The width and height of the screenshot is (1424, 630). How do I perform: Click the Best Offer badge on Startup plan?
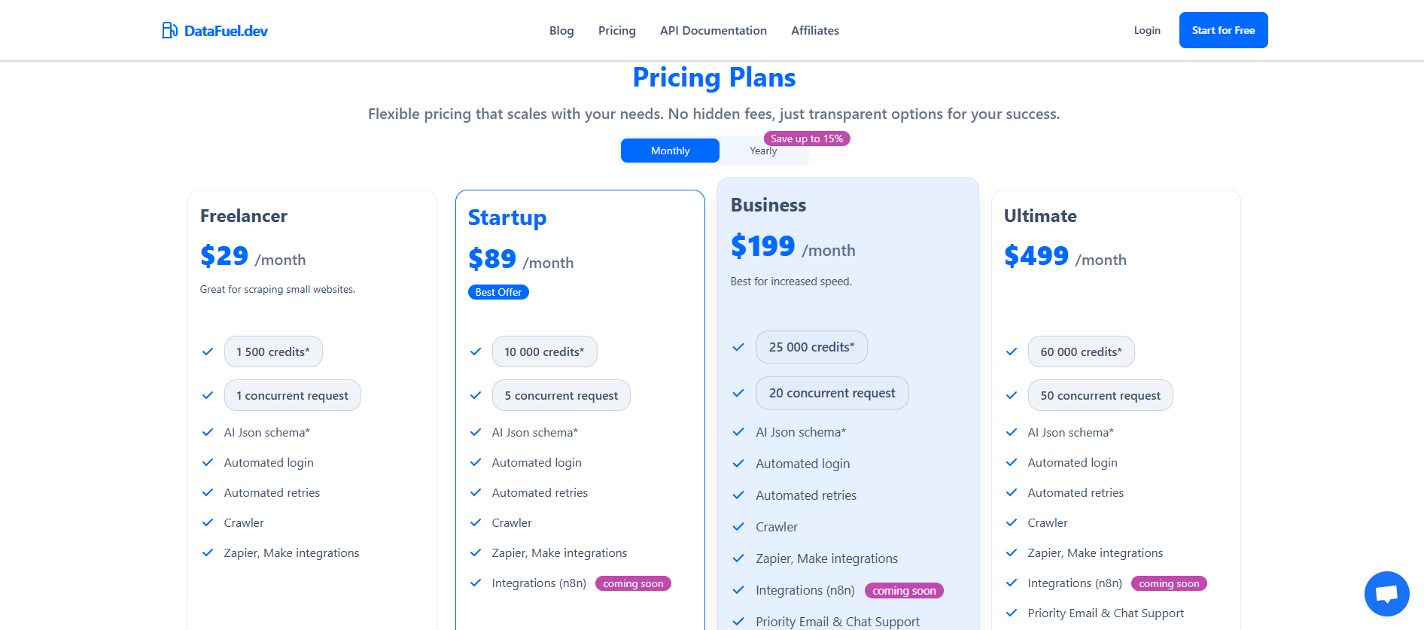click(x=498, y=292)
